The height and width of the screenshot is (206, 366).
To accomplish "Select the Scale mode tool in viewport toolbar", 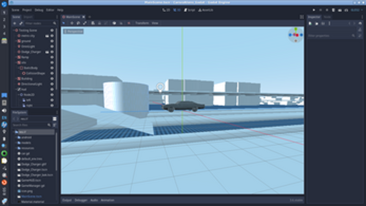I will tap(85, 23).
